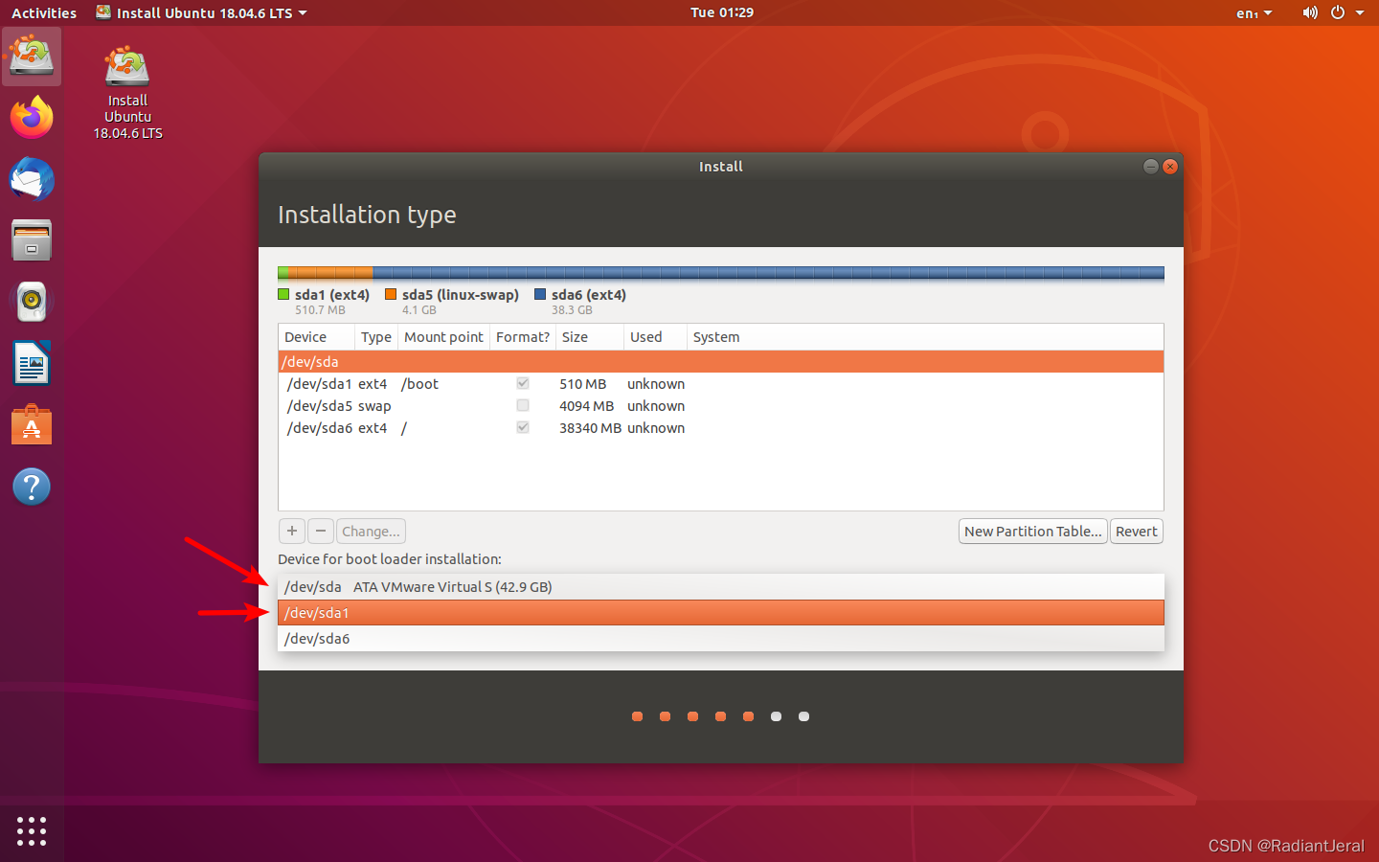Viewport: 1379px width, 862px height.
Task: Sort by Mount point column header
Action: click(x=443, y=337)
